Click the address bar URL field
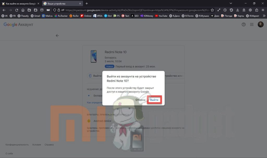 pos(136,10)
